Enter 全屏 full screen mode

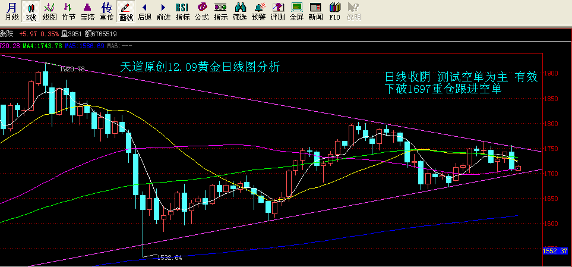coord(296,12)
